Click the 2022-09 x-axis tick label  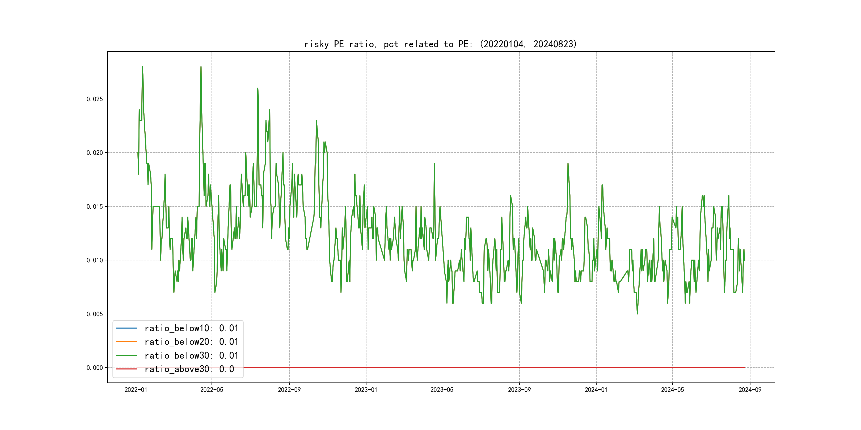(289, 390)
